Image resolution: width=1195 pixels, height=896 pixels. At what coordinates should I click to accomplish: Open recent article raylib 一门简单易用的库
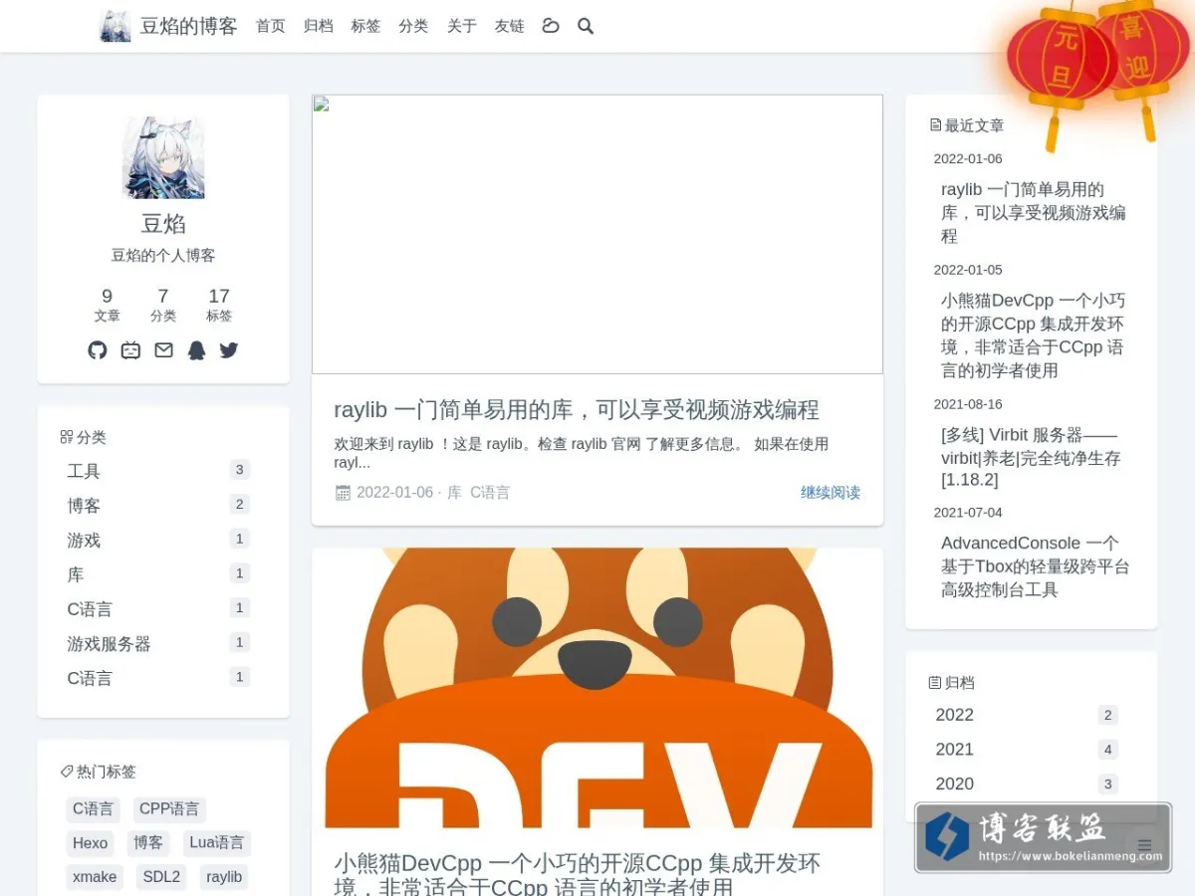pos(1034,213)
